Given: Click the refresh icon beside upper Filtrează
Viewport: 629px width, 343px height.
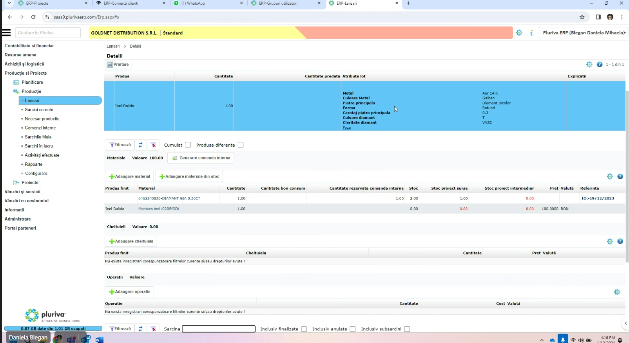Looking at the screenshot, I should click(140, 145).
